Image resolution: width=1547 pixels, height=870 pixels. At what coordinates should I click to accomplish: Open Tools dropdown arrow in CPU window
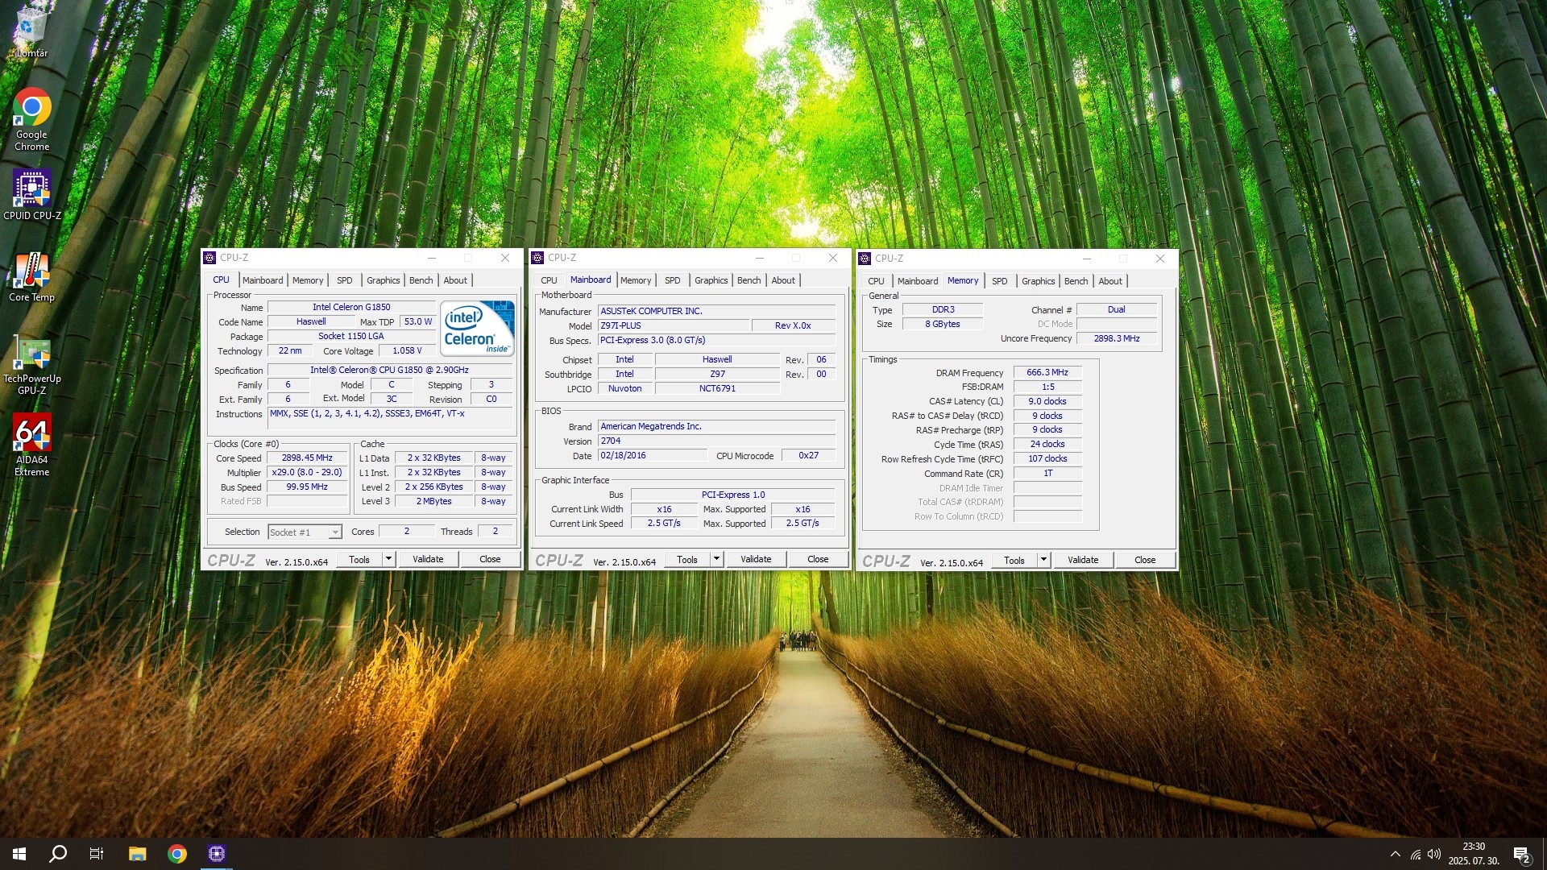click(x=388, y=559)
